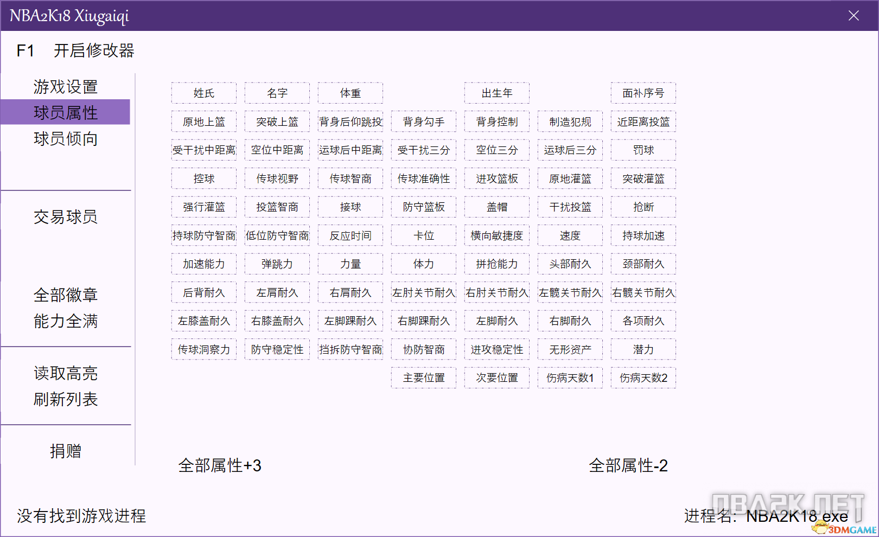Choose the 空位三分 attribute box
Viewport: 879px width, 537px height.
coord(497,150)
